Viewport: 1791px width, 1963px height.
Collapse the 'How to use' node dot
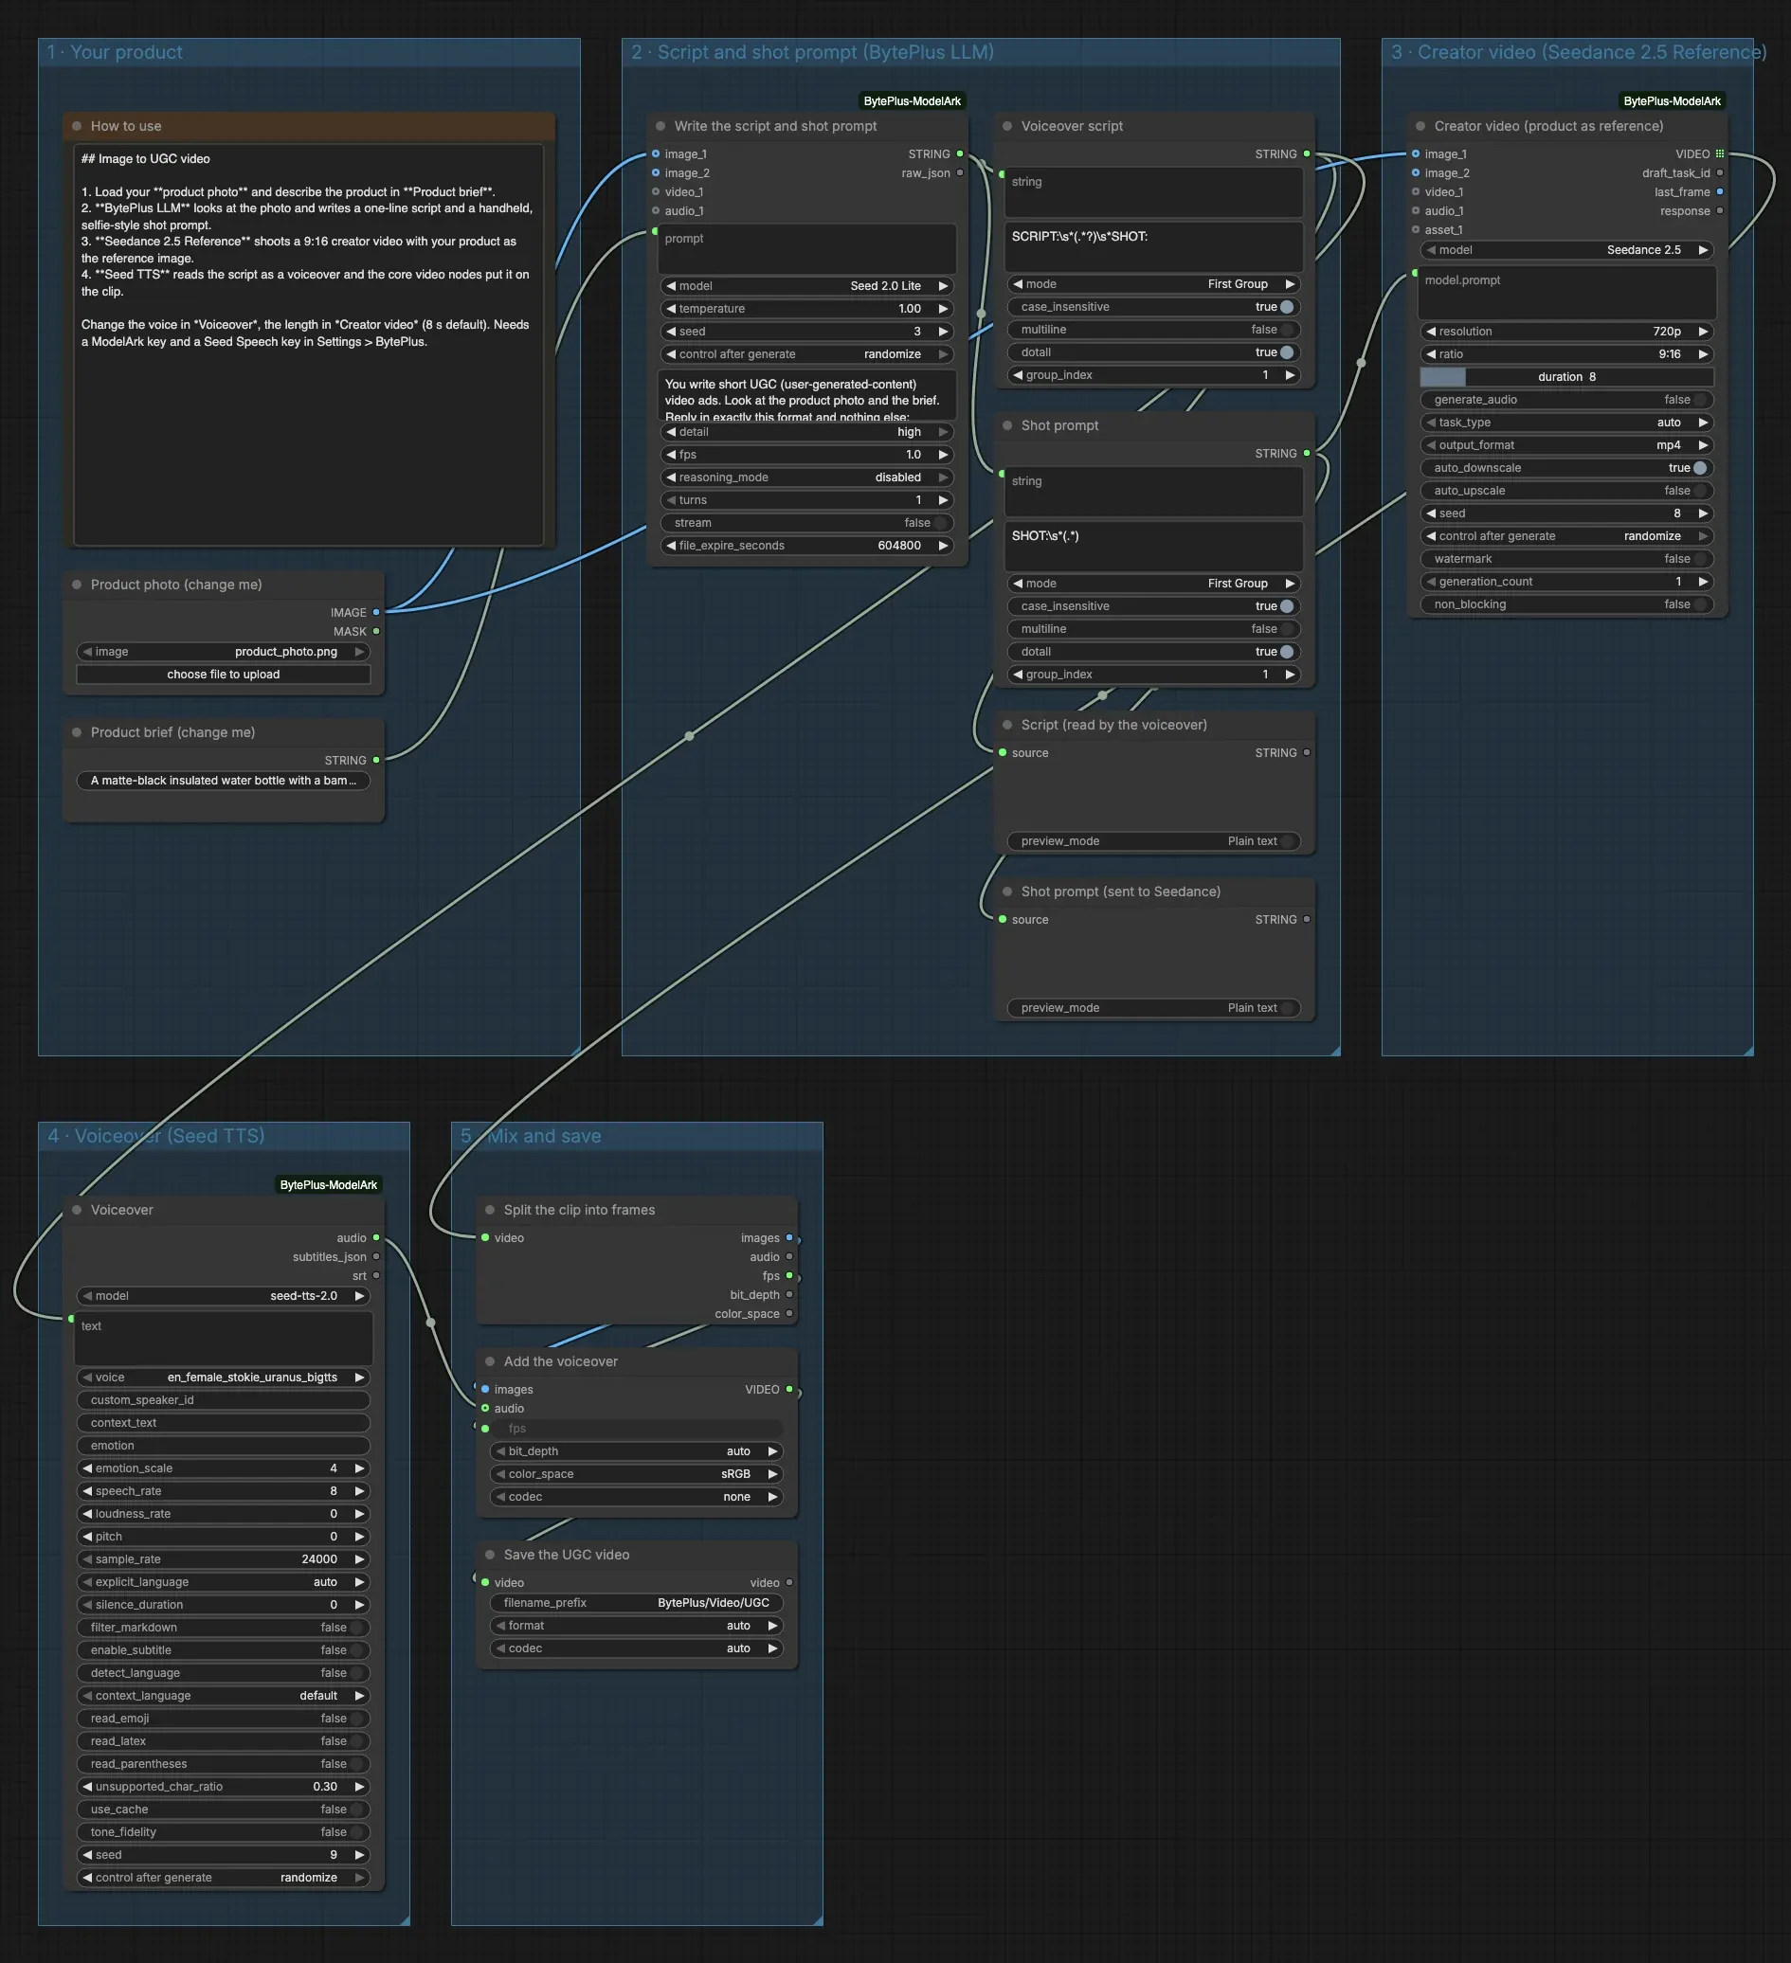(x=77, y=127)
